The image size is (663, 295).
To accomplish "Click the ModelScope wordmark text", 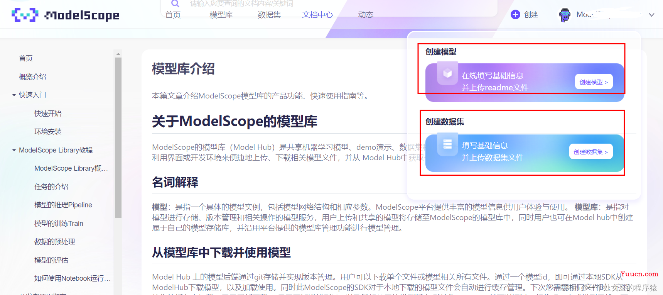I will coord(82,15).
